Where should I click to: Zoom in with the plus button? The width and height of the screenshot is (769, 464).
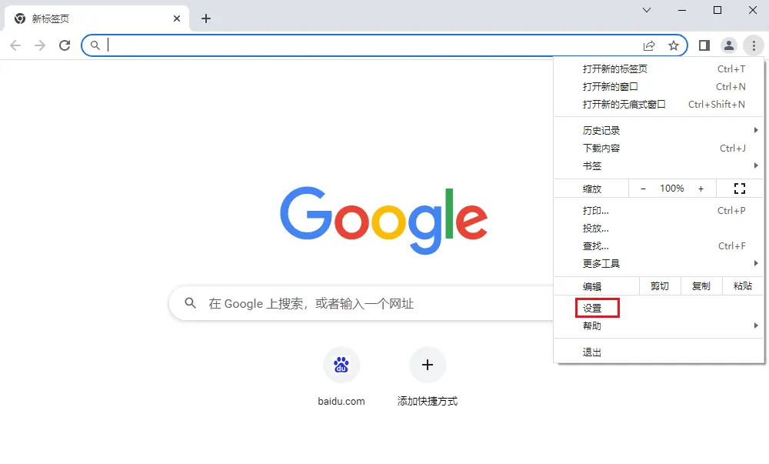[x=701, y=189]
